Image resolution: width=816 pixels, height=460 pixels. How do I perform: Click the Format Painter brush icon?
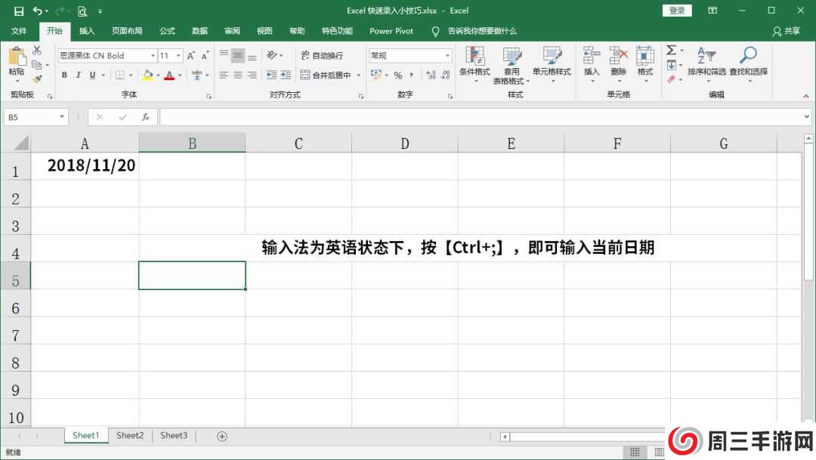tap(37, 79)
